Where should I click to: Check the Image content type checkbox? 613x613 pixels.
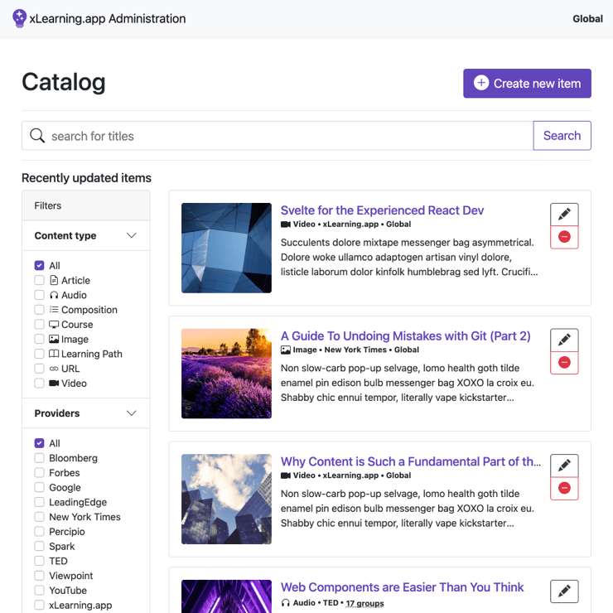[x=40, y=339]
